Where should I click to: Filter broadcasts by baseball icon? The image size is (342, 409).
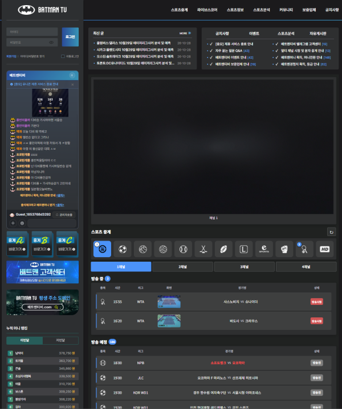coord(184,249)
